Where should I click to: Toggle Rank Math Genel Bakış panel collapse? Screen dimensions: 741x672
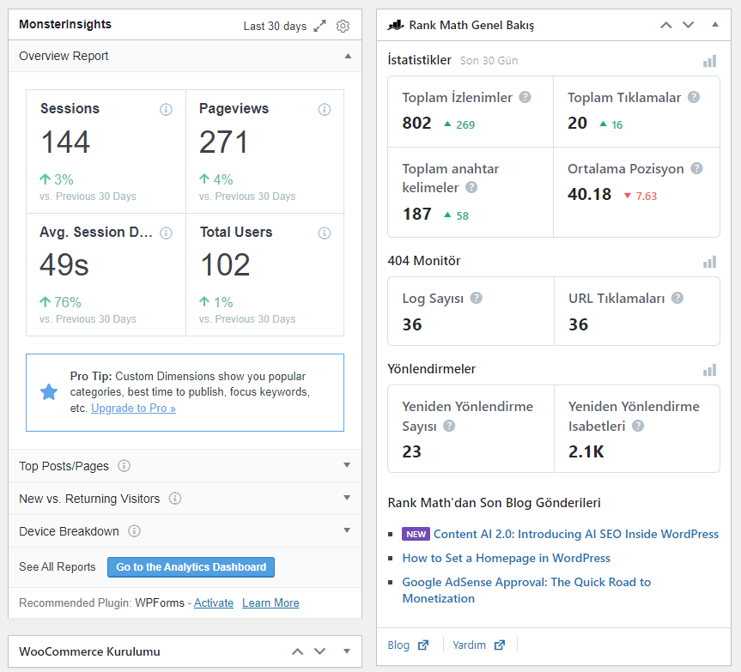coord(715,25)
